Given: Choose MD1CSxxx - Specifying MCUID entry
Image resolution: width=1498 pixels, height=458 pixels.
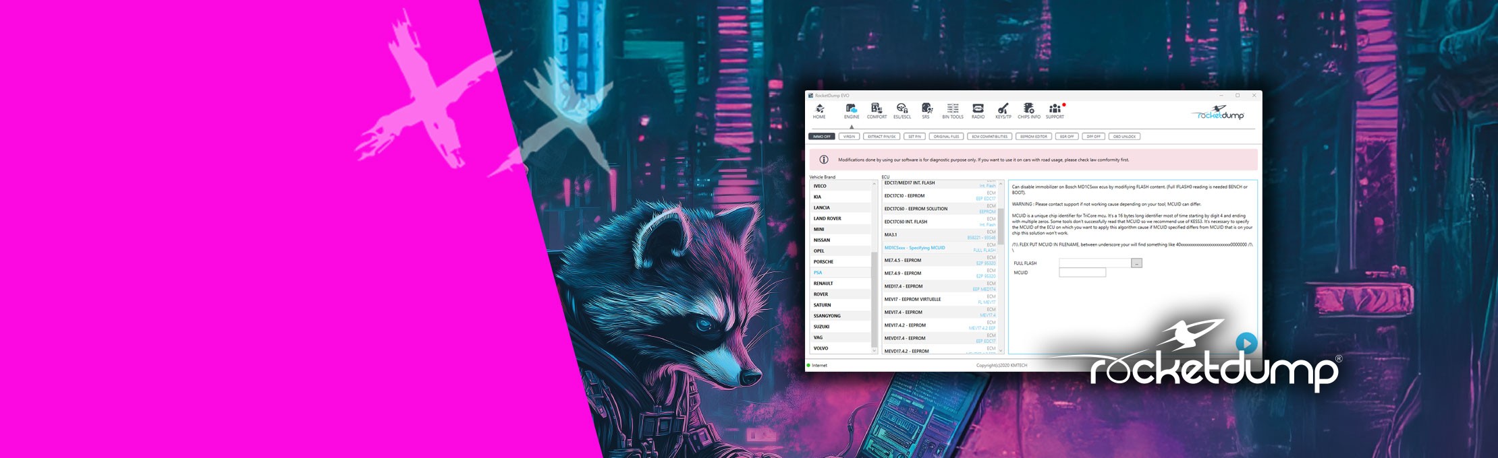Looking at the screenshot, I should coord(940,248).
